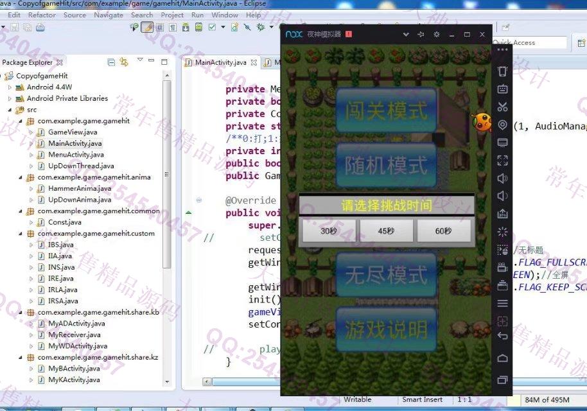Select GameView.java in Package Explorer
This screenshot has width=587, height=411.
click(x=73, y=132)
